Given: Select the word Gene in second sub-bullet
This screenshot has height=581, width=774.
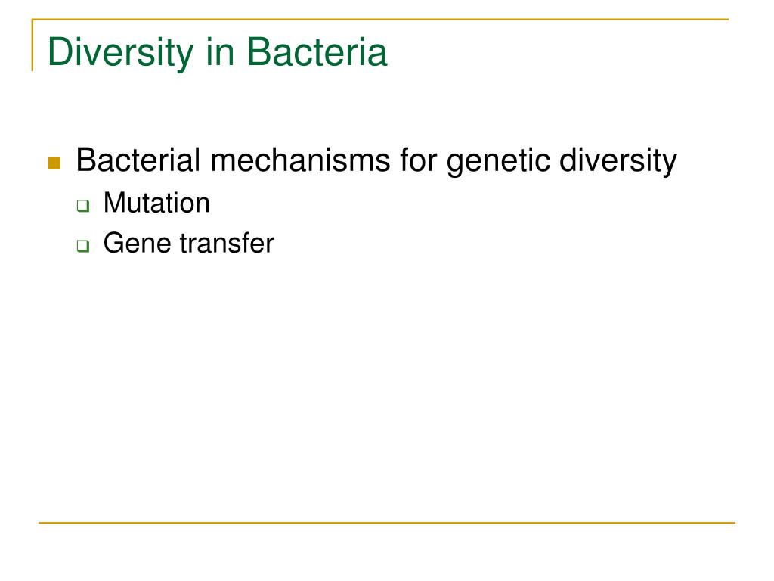Looking at the screenshot, I should coord(137,243).
